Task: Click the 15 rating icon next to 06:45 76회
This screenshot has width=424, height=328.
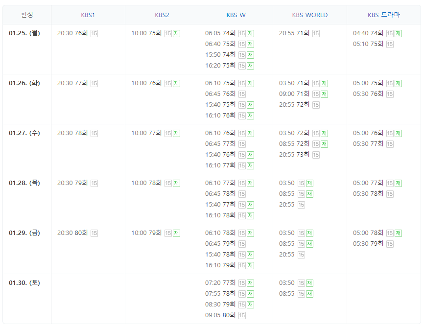Action: coord(242,94)
